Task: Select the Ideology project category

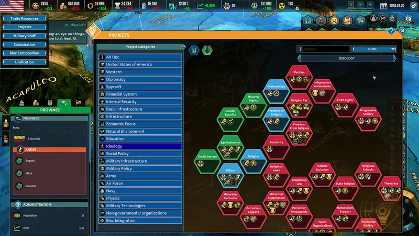Action: pyautogui.click(x=140, y=146)
